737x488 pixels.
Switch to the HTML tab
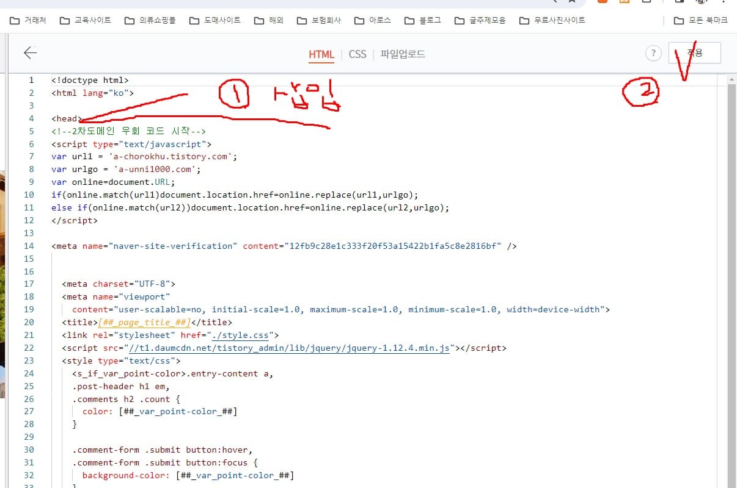pyautogui.click(x=321, y=54)
